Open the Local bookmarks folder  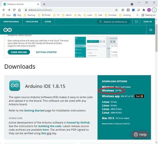click(x=88, y=15)
